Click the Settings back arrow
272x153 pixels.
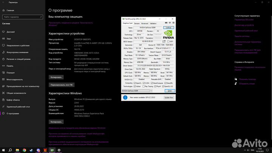coord(3,2)
